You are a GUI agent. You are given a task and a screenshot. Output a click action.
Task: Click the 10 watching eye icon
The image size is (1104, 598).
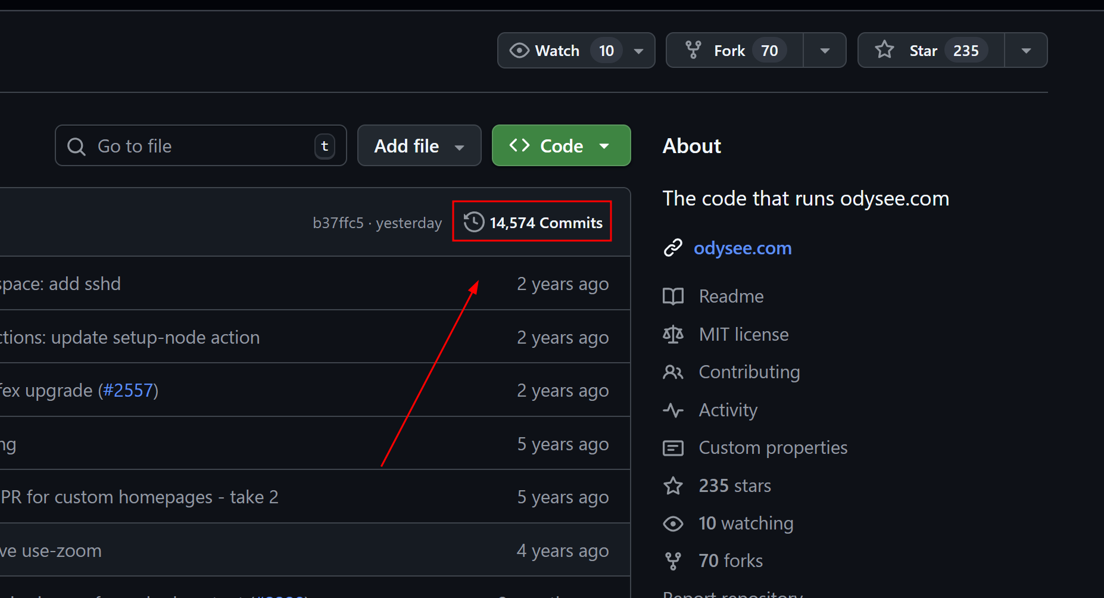[673, 524]
